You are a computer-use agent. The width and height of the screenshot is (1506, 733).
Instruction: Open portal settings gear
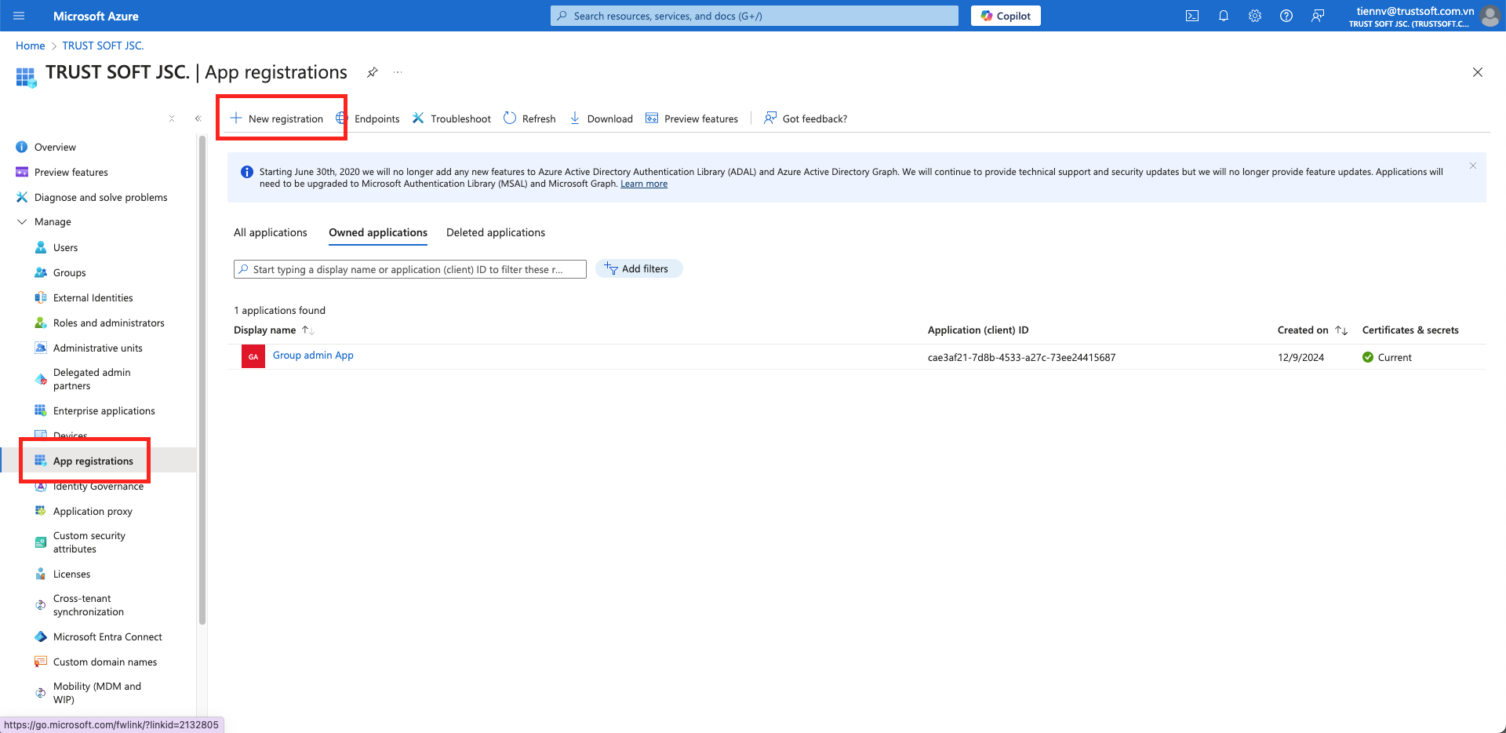click(1255, 16)
